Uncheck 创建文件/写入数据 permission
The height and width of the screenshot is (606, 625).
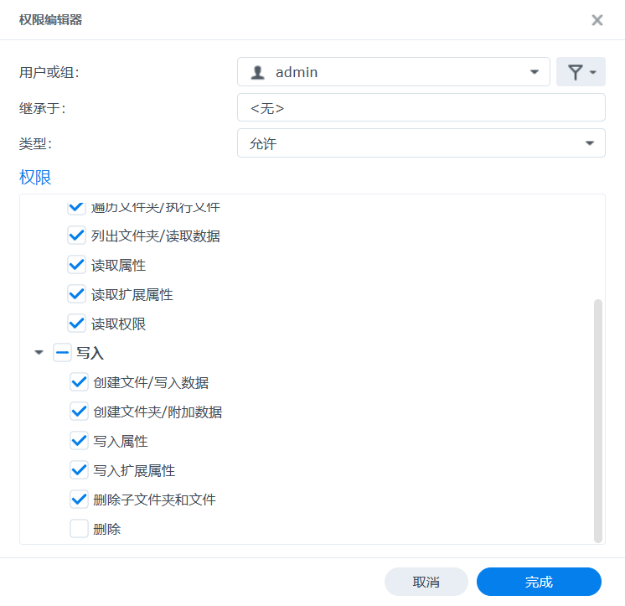(79, 382)
